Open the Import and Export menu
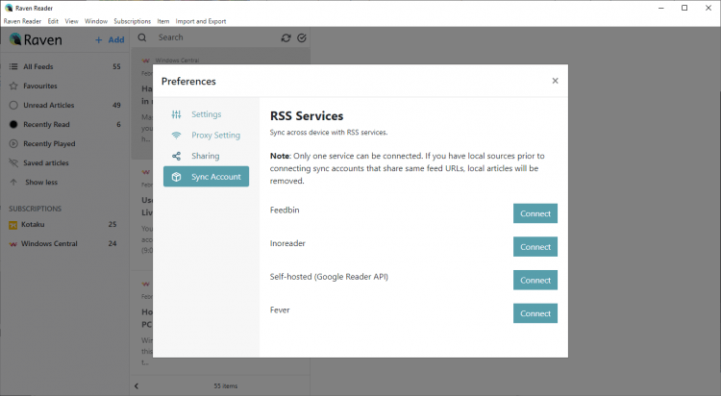Viewport: 721px width, 396px height. point(201,21)
